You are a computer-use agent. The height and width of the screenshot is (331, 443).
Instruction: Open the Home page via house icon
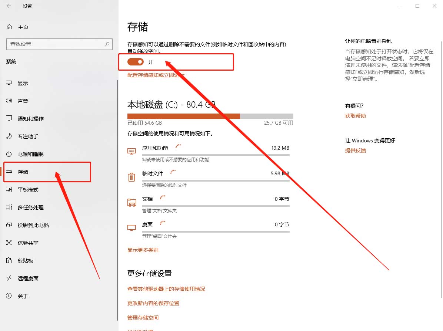(9, 27)
